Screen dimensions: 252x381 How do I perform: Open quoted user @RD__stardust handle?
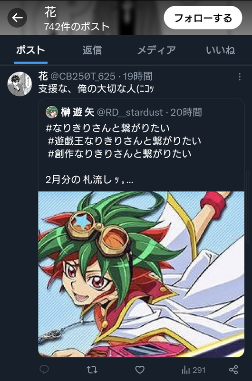[130, 112]
